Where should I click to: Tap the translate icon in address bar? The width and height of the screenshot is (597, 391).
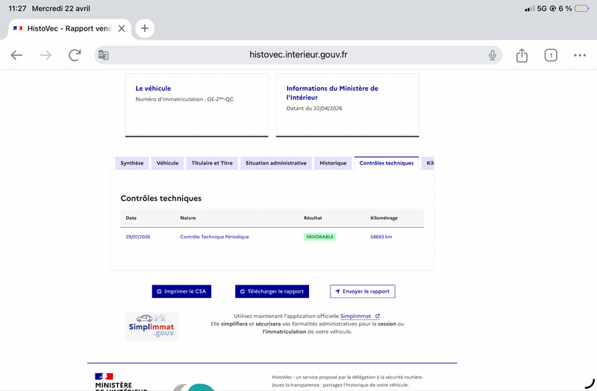point(104,55)
